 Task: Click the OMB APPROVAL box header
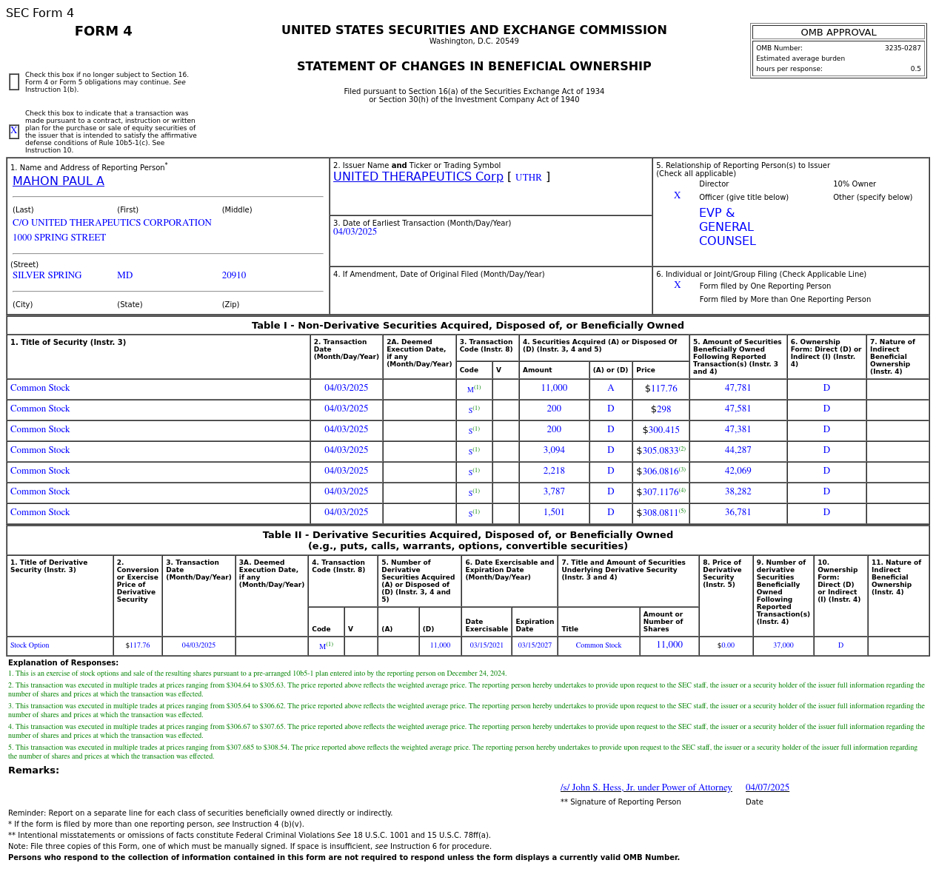click(838, 33)
